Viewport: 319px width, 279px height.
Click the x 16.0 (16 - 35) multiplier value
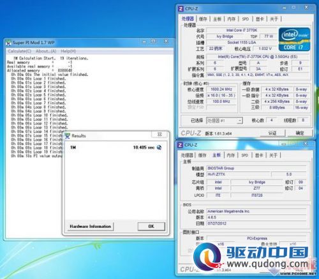(x=221, y=95)
